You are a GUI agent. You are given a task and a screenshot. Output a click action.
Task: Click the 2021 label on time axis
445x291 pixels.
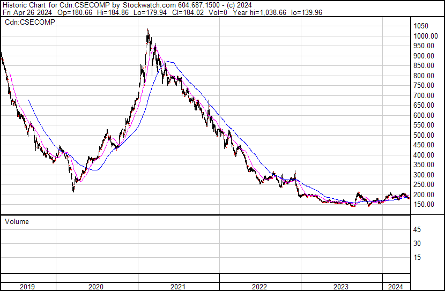coord(178,287)
